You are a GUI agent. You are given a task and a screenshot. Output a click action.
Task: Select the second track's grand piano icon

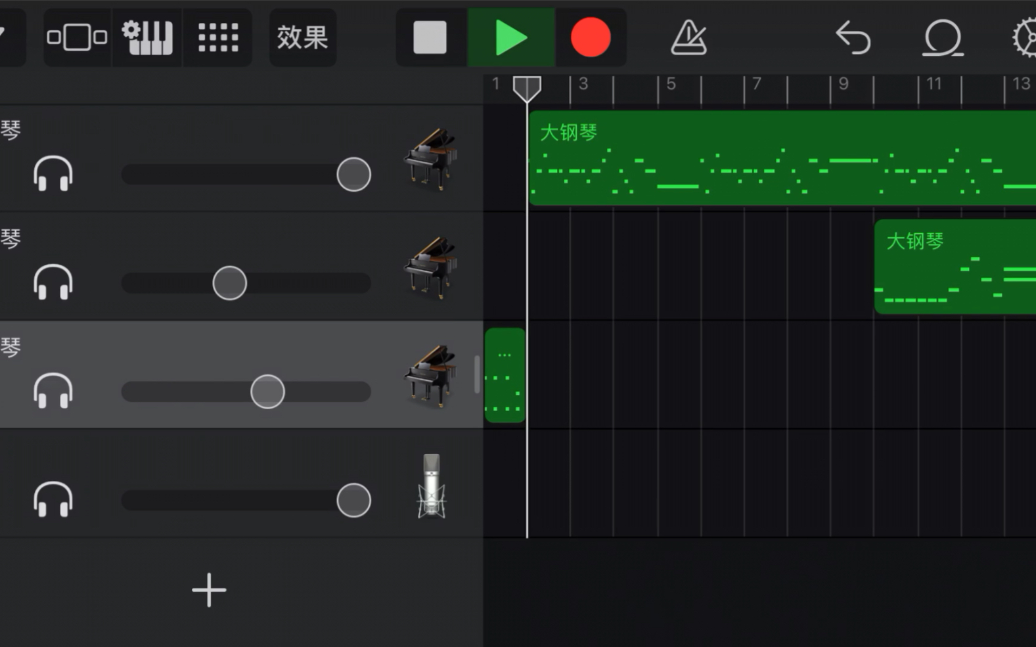430,267
